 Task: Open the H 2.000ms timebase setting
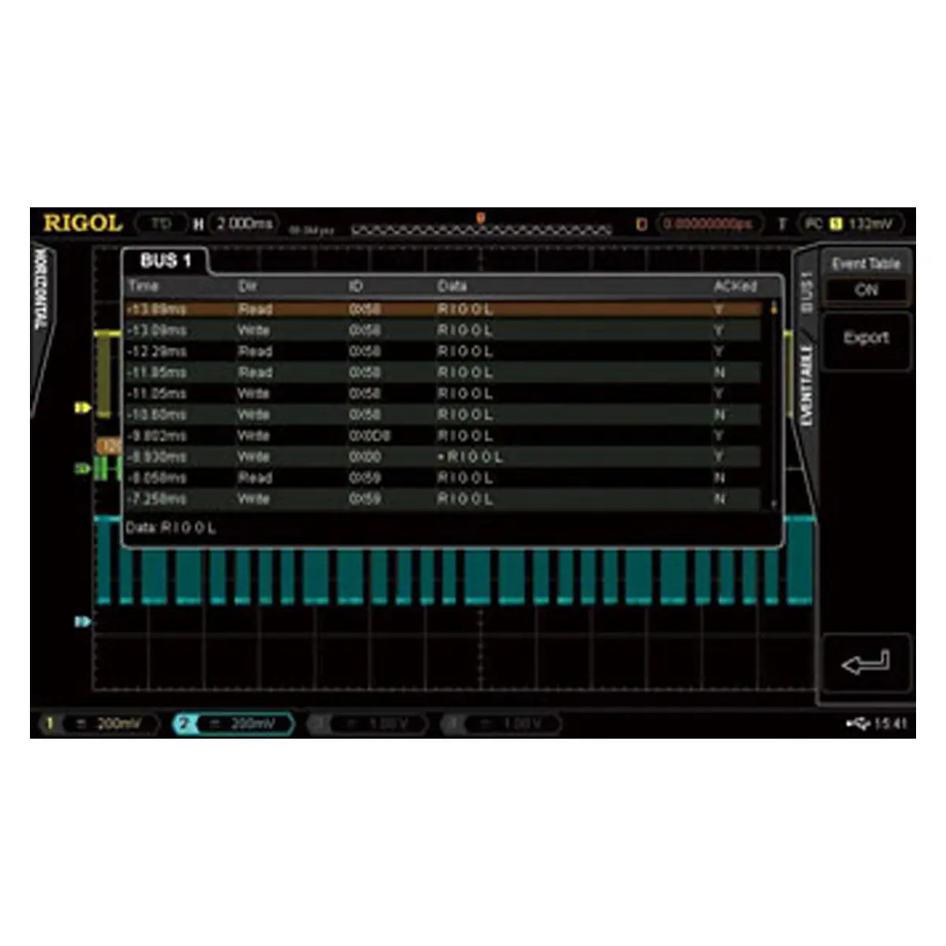(236, 224)
